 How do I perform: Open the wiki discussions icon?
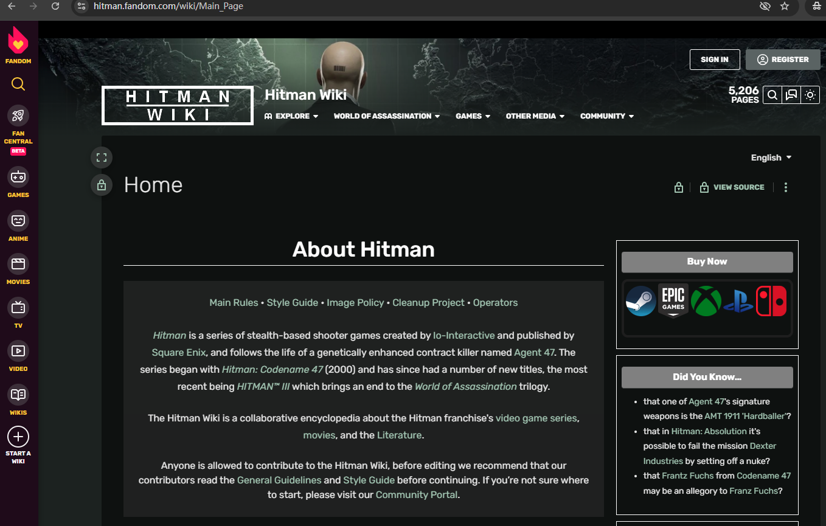[791, 95]
